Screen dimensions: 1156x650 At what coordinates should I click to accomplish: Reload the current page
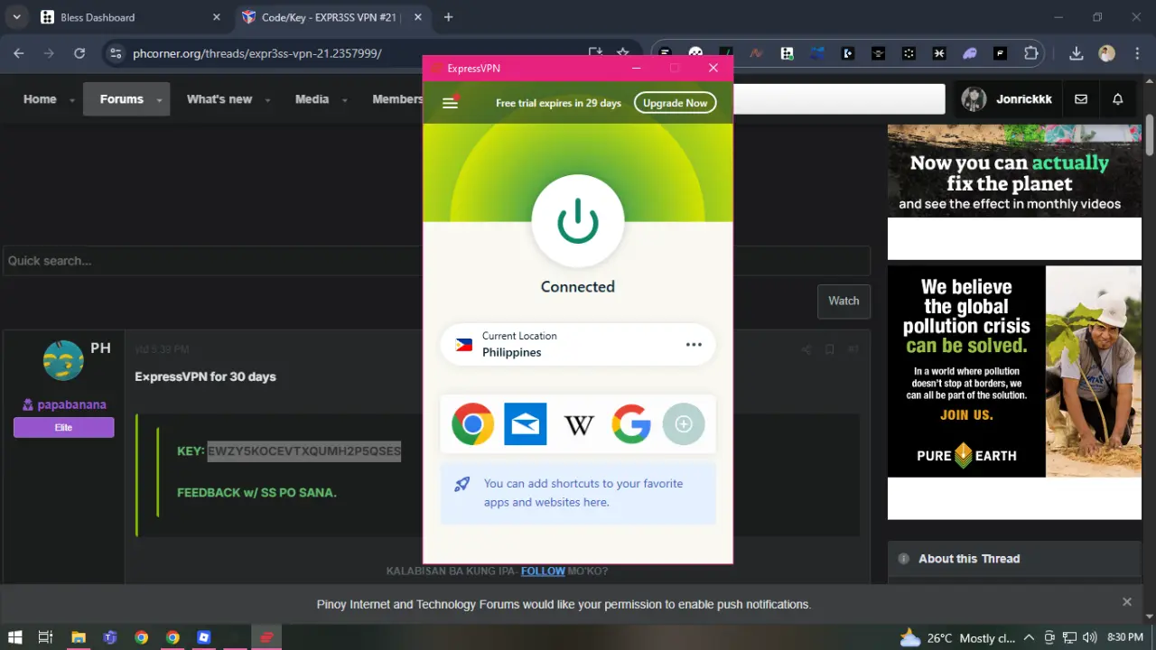pos(79,53)
